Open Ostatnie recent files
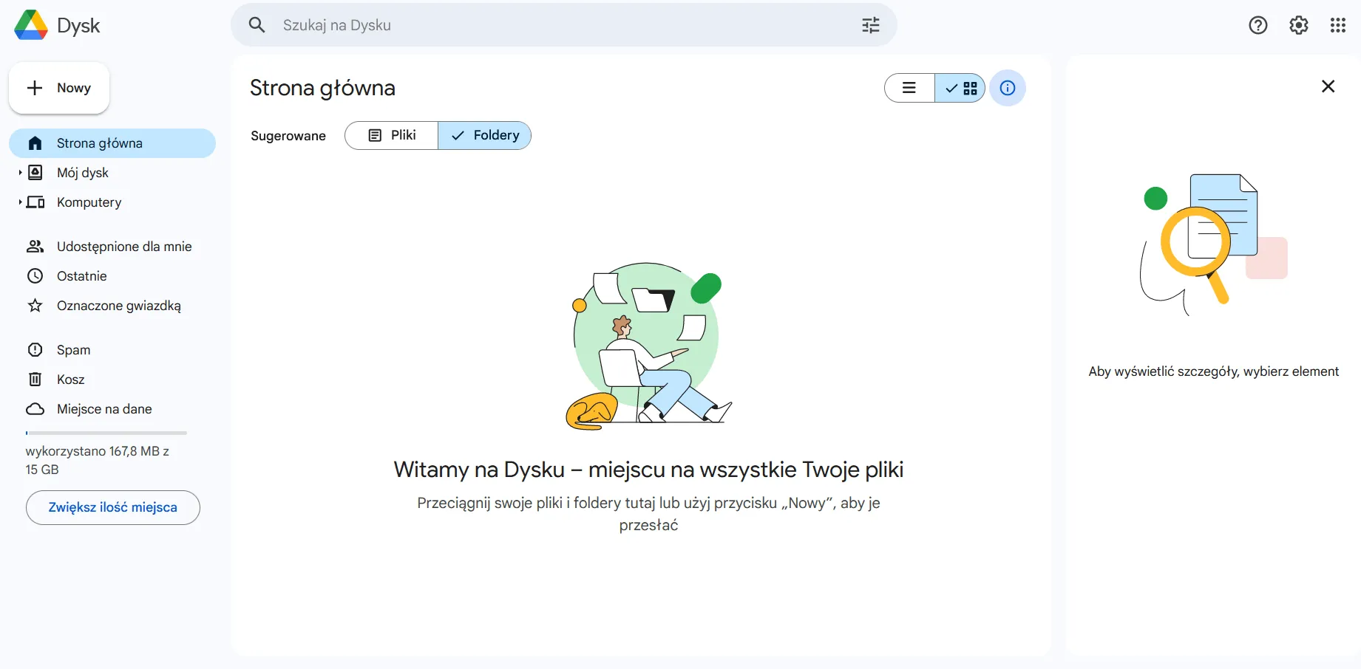The image size is (1361, 669). click(112, 276)
